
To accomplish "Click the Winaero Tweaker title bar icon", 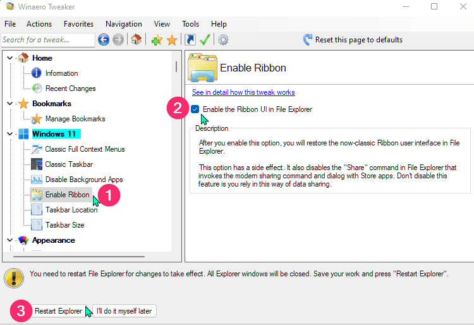I will point(10,6).
